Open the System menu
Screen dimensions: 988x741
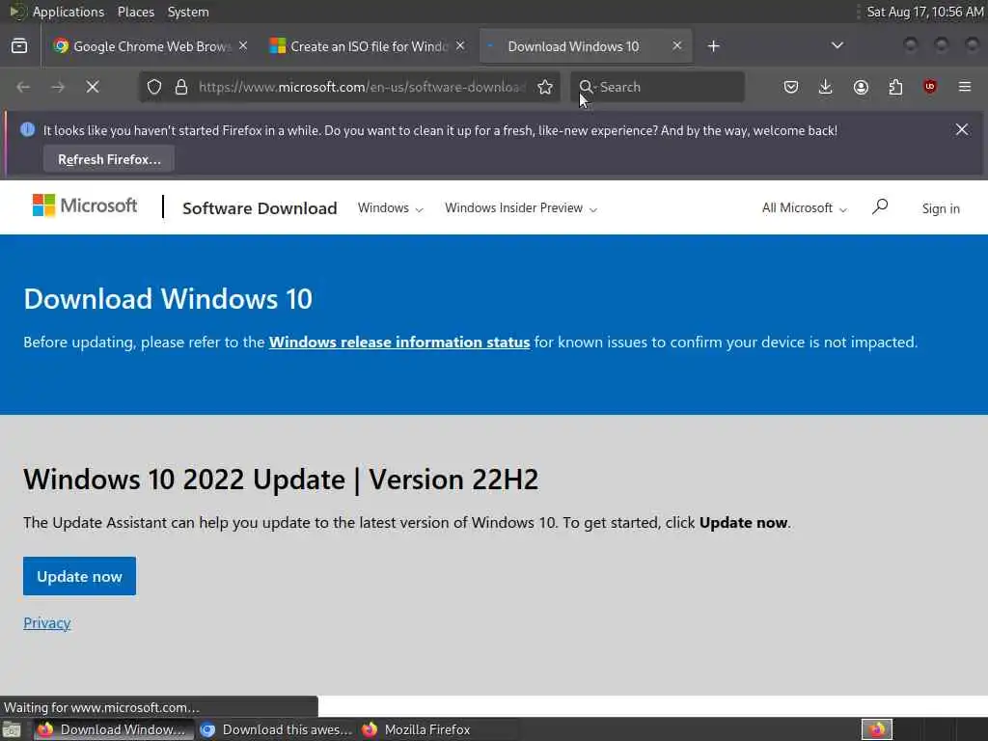click(188, 12)
